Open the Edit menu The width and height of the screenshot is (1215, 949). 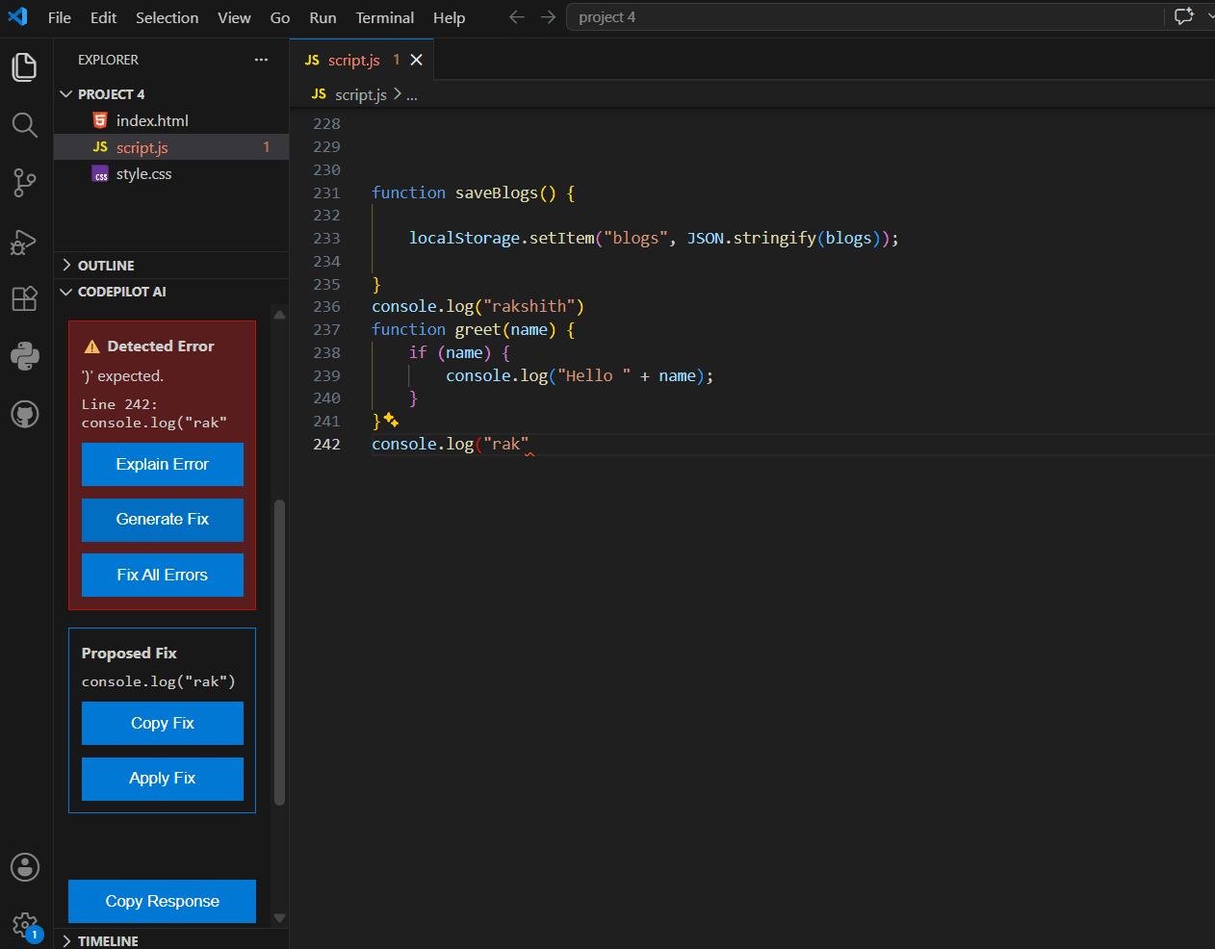coord(104,17)
